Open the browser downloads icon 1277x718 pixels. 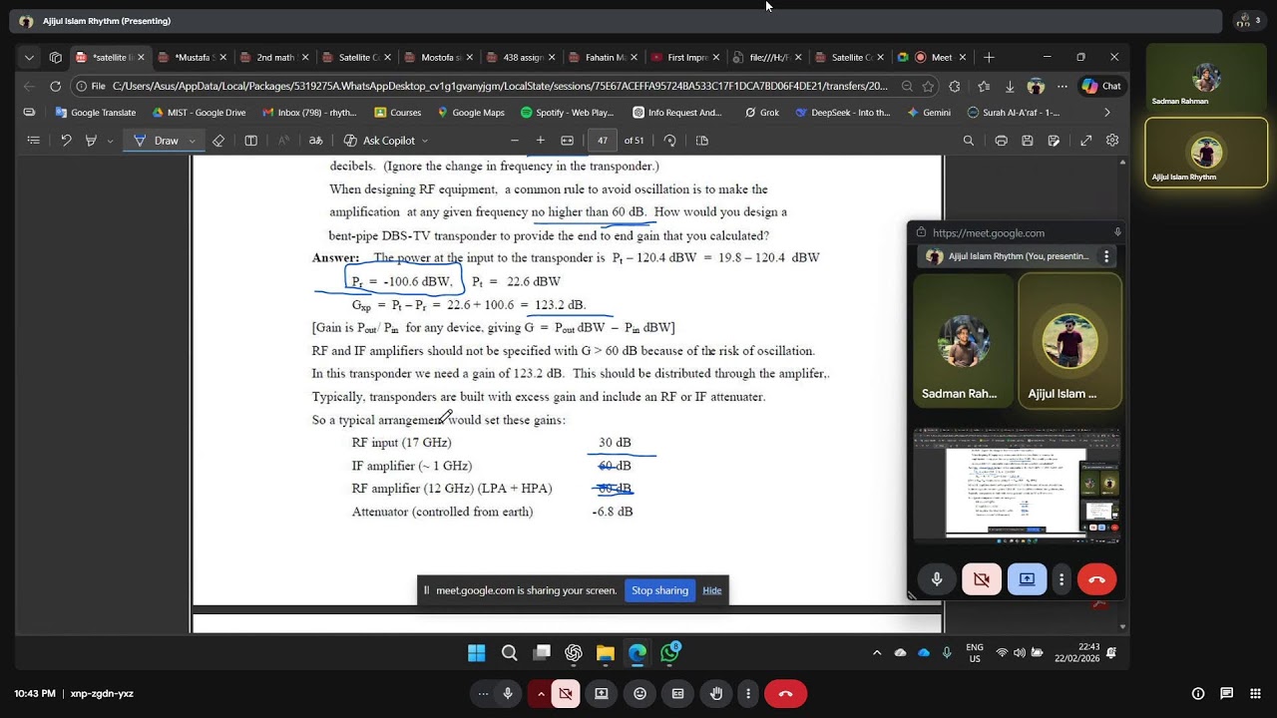pyautogui.click(x=1010, y=86)
